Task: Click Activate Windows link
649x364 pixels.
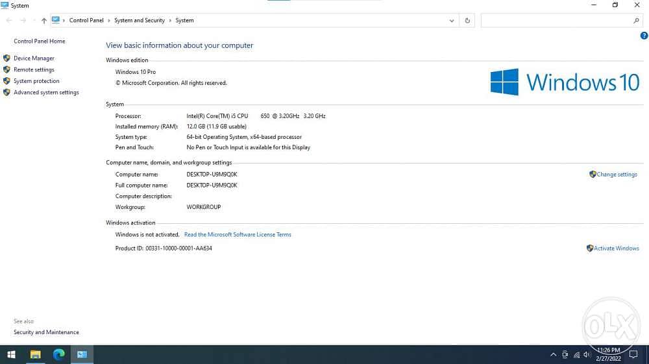Action: coord(617,248)
